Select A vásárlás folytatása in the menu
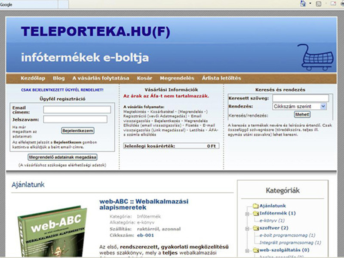This screenshot has width=344, height=258. [101, 78]
